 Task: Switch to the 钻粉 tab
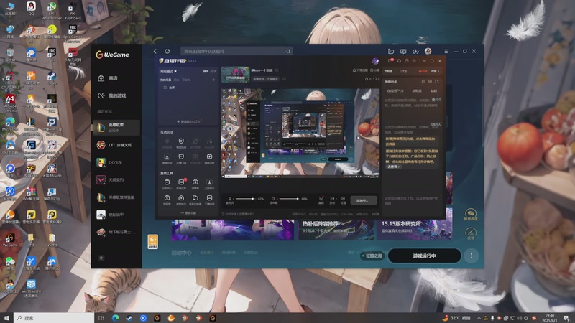point(434,91)
